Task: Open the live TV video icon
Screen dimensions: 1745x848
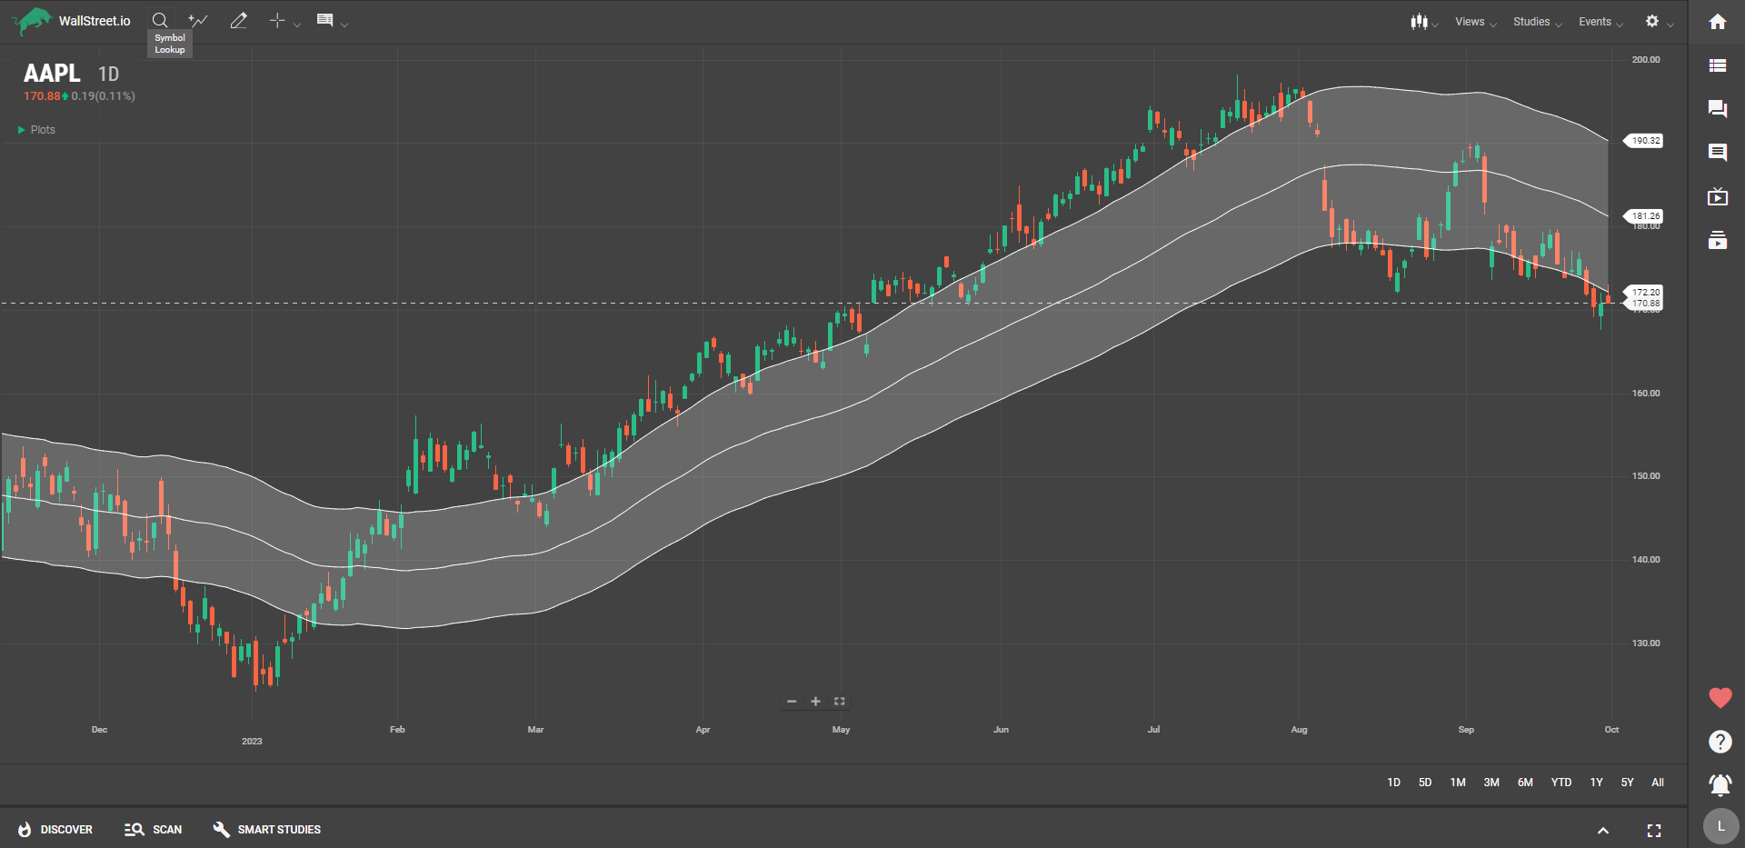Action: point(1718,196)
